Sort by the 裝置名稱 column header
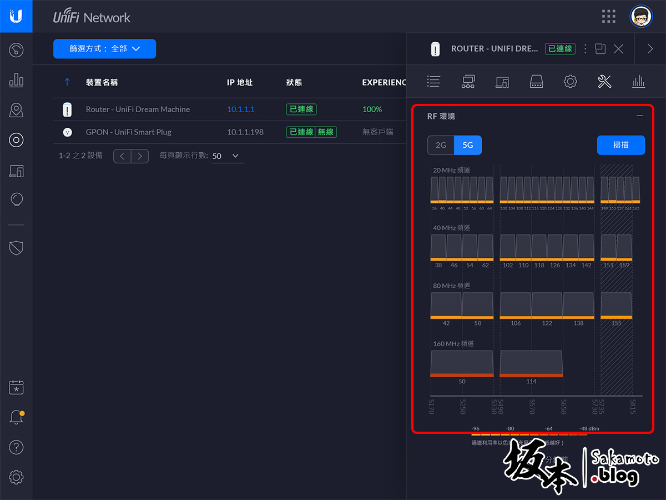This screenshot has width=666, height=500. point(102,82)
